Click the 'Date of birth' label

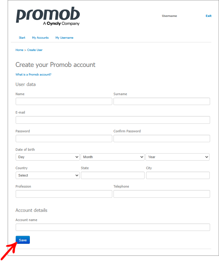coord(25,150)
